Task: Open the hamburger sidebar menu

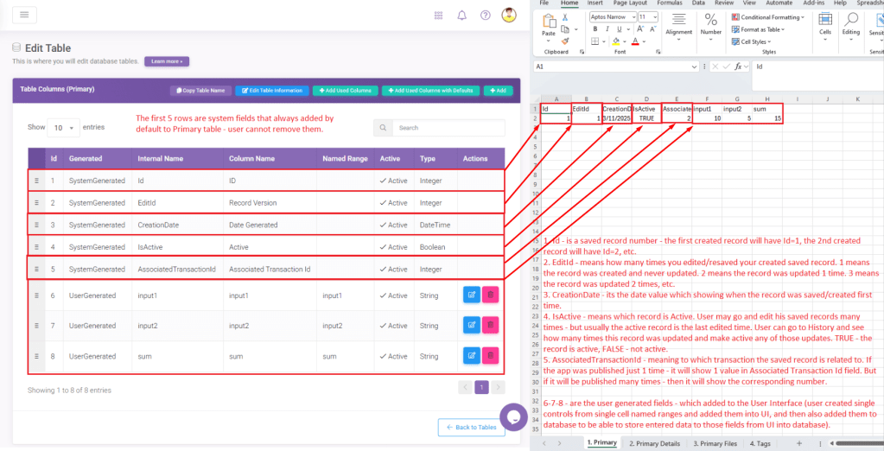Action: click(x=22, y=15)
